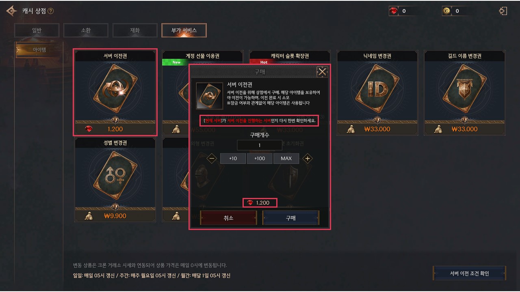The height and width of the screenshot is (292, 520).
Task: Click the gold coin currency icon in header
Action: click(x=446, y=11)
